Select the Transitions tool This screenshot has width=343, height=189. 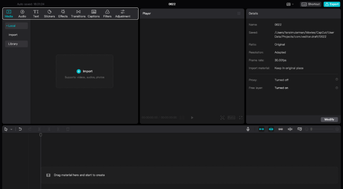coord(78,14)
